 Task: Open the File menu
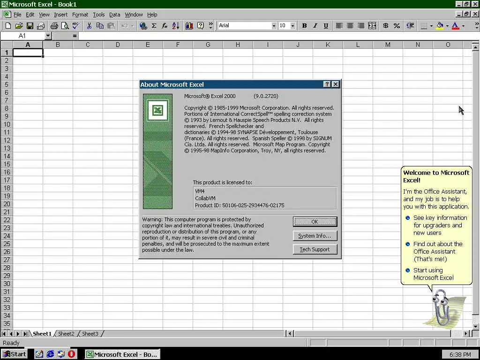point(17,15)
